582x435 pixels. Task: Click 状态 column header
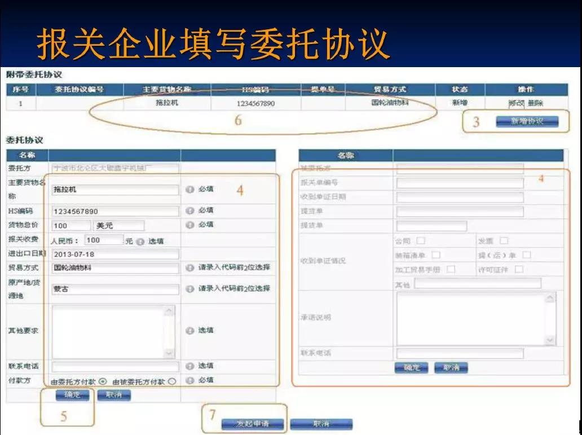(460, 90)
